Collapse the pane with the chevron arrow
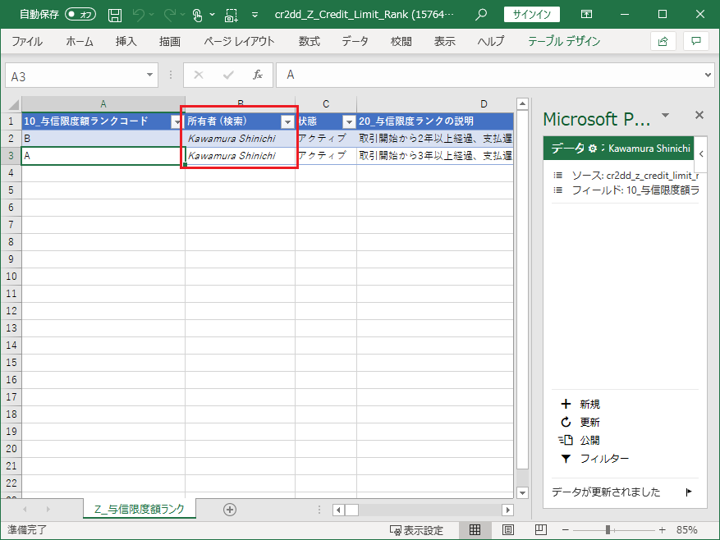 point(701,153)
